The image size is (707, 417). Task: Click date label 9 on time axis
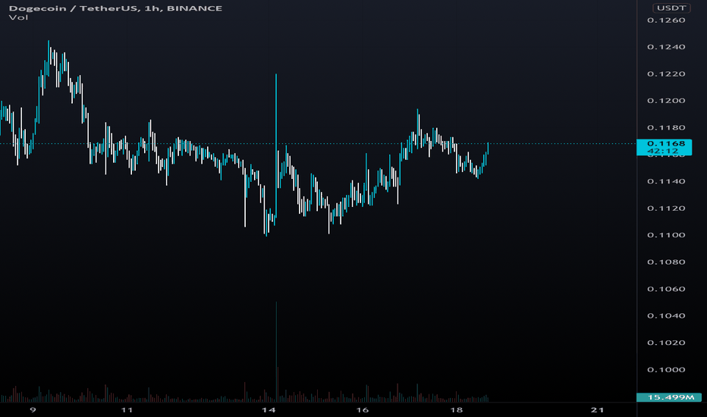pyautogui.click(x=33, y=409)
